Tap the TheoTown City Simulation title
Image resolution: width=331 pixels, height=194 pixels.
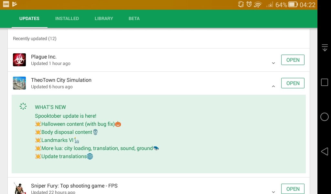(61, 80)
